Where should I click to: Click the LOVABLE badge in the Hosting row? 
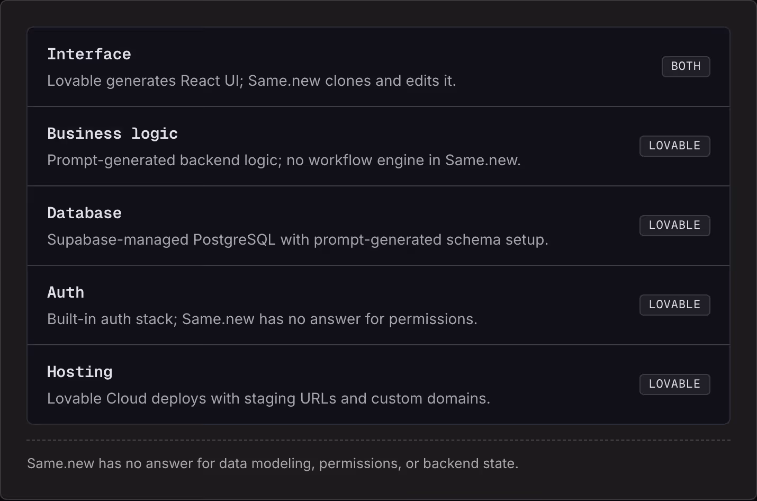[x=674, y=384]
